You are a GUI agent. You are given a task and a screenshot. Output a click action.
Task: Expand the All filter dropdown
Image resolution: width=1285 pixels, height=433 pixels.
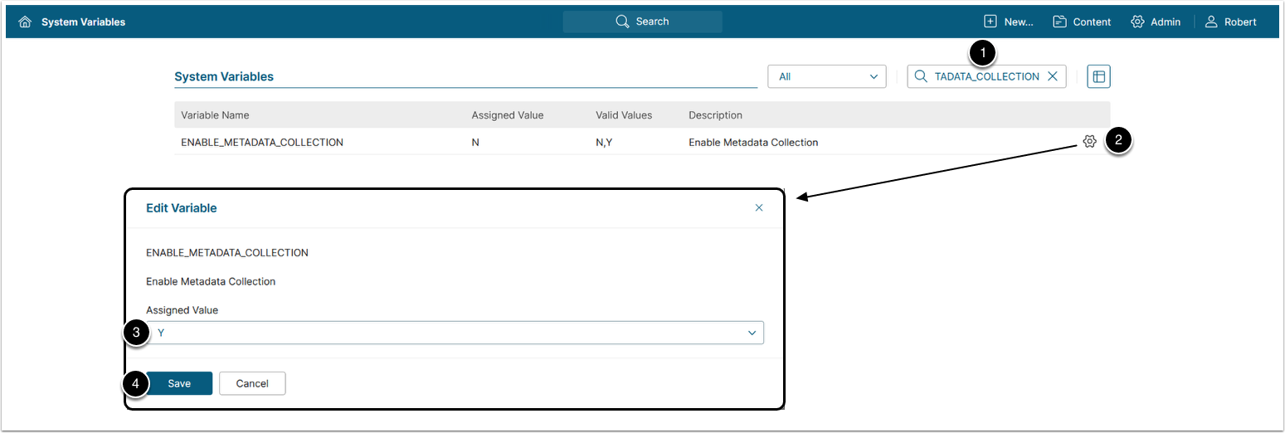(827, 76)
